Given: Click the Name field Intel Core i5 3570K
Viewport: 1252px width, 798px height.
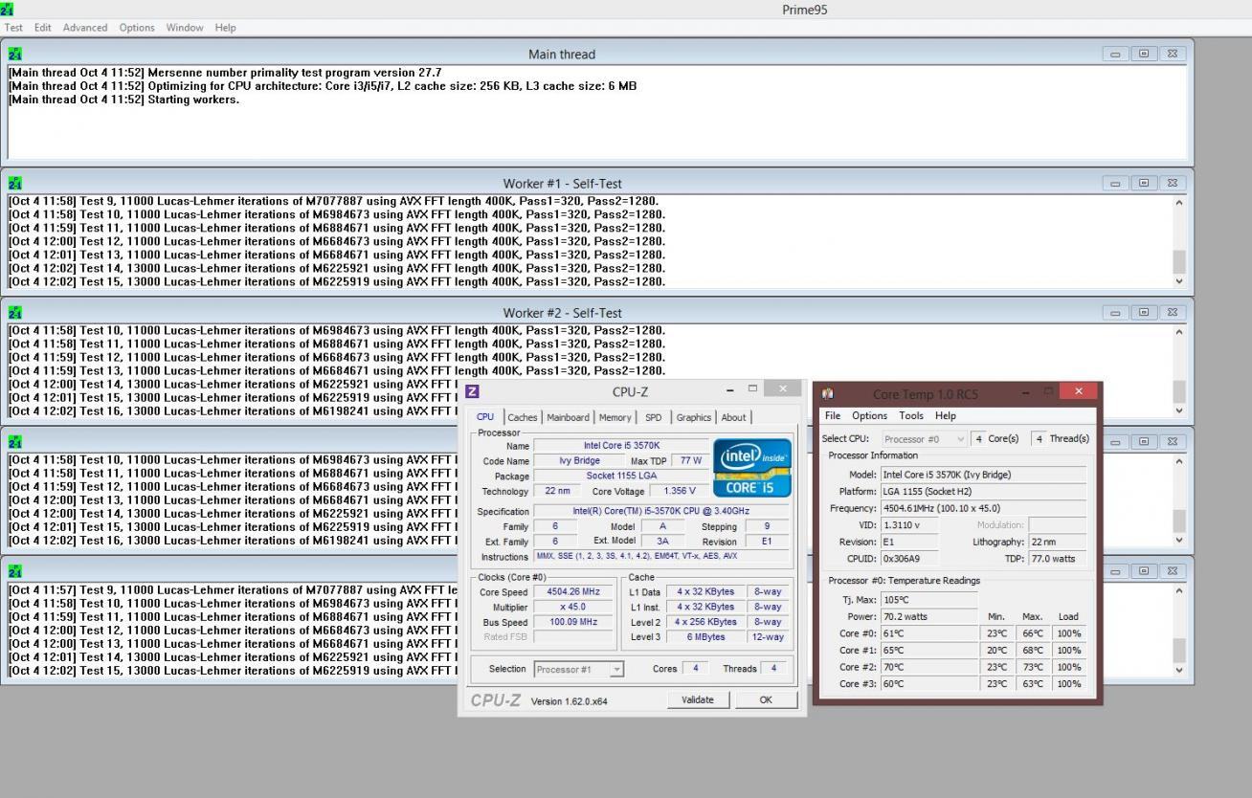Looking at the screenshot, I should pyautogui.click(x=621, y=446).
